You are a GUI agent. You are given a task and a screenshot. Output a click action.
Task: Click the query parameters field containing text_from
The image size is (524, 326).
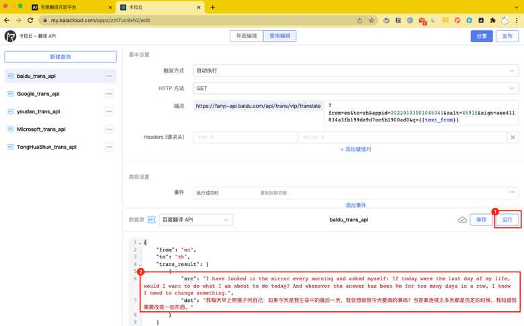coord(421,113)
